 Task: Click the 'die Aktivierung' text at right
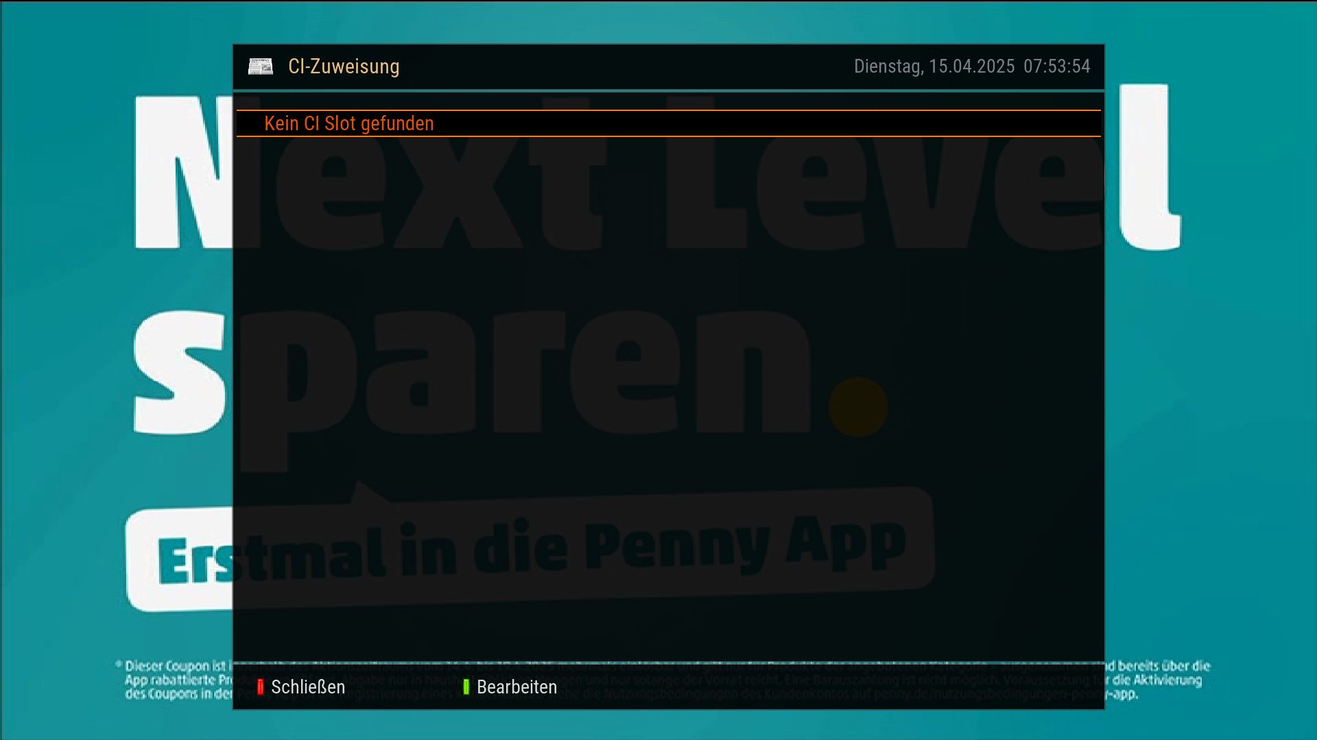point(1156,680)
